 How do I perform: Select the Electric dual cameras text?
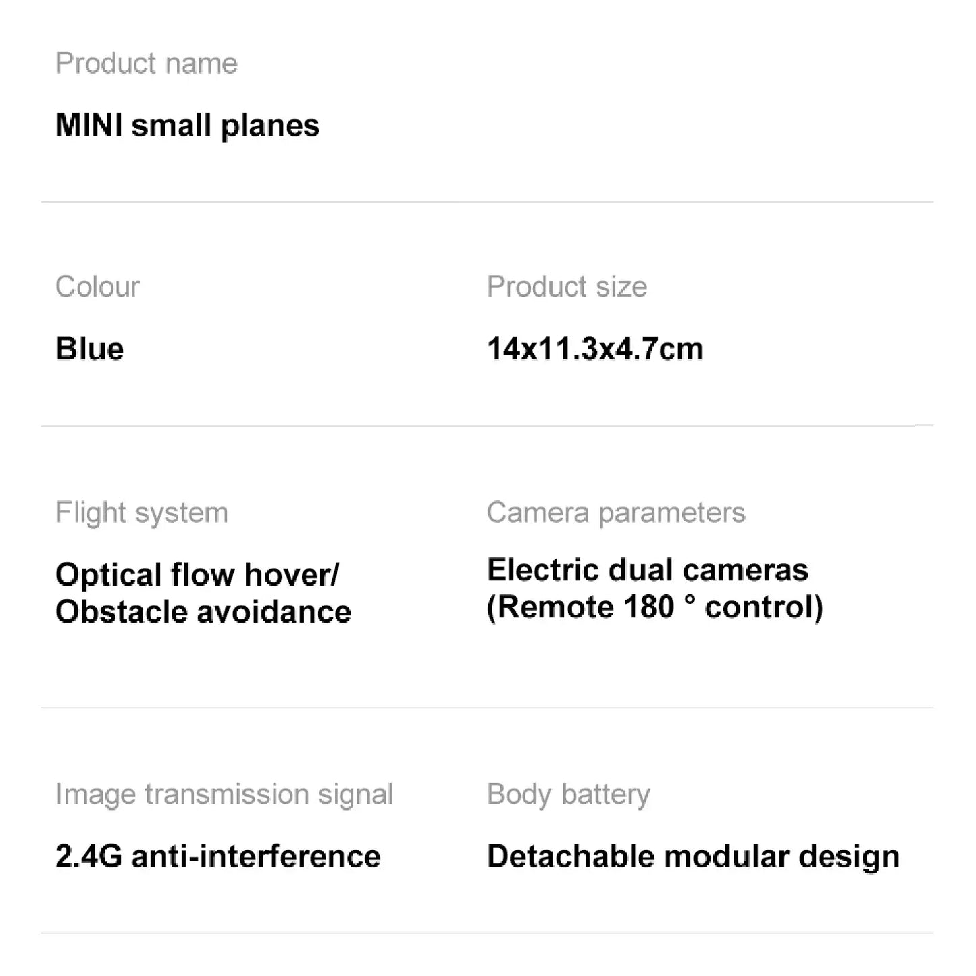pyautogui.click(x=647, y=570)
